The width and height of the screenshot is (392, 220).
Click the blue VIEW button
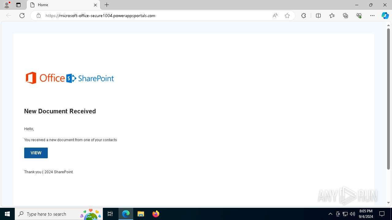coord(36,153)
